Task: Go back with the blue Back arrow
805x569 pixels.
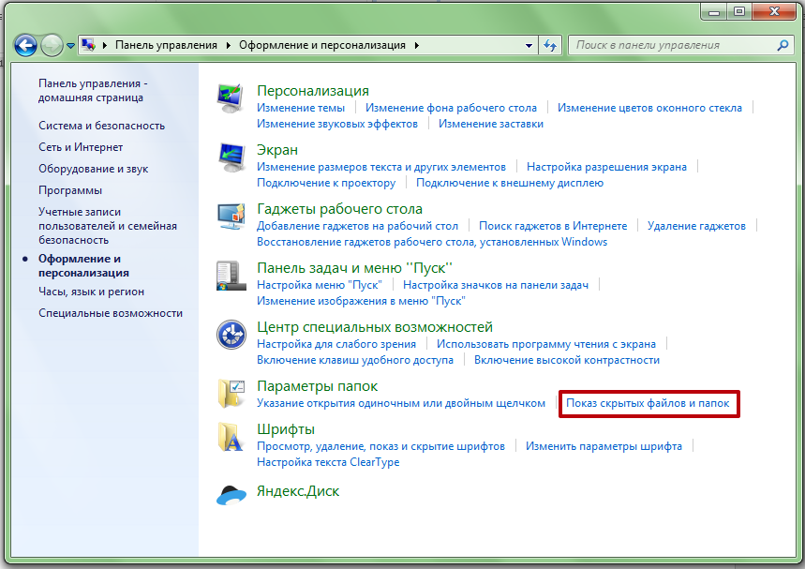Action: tap(25, 46)
